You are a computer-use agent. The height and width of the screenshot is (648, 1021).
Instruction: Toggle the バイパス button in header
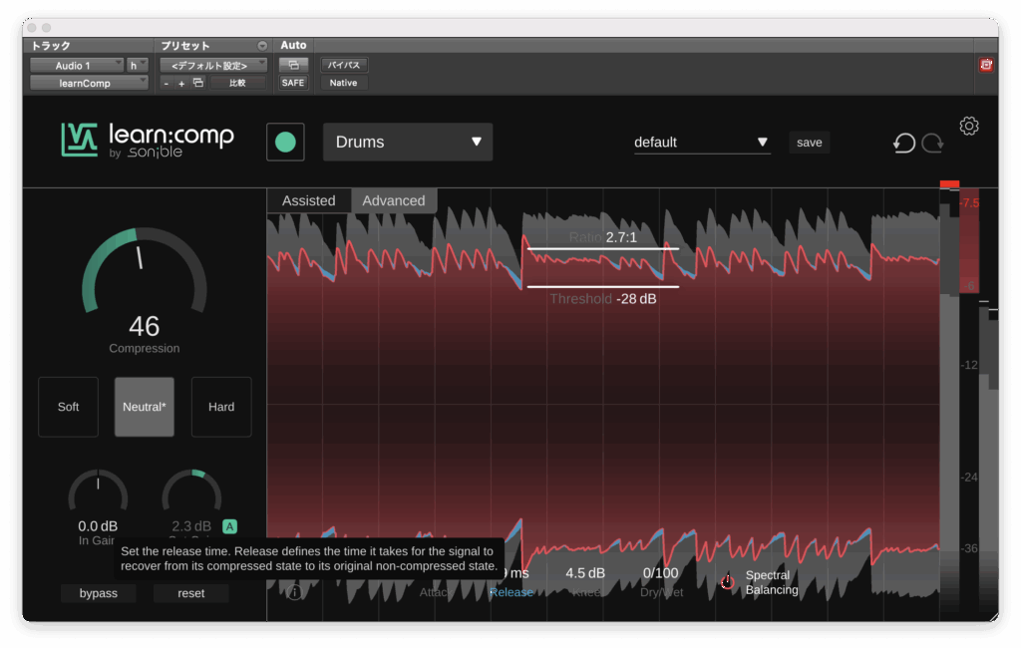coord(344,65)
